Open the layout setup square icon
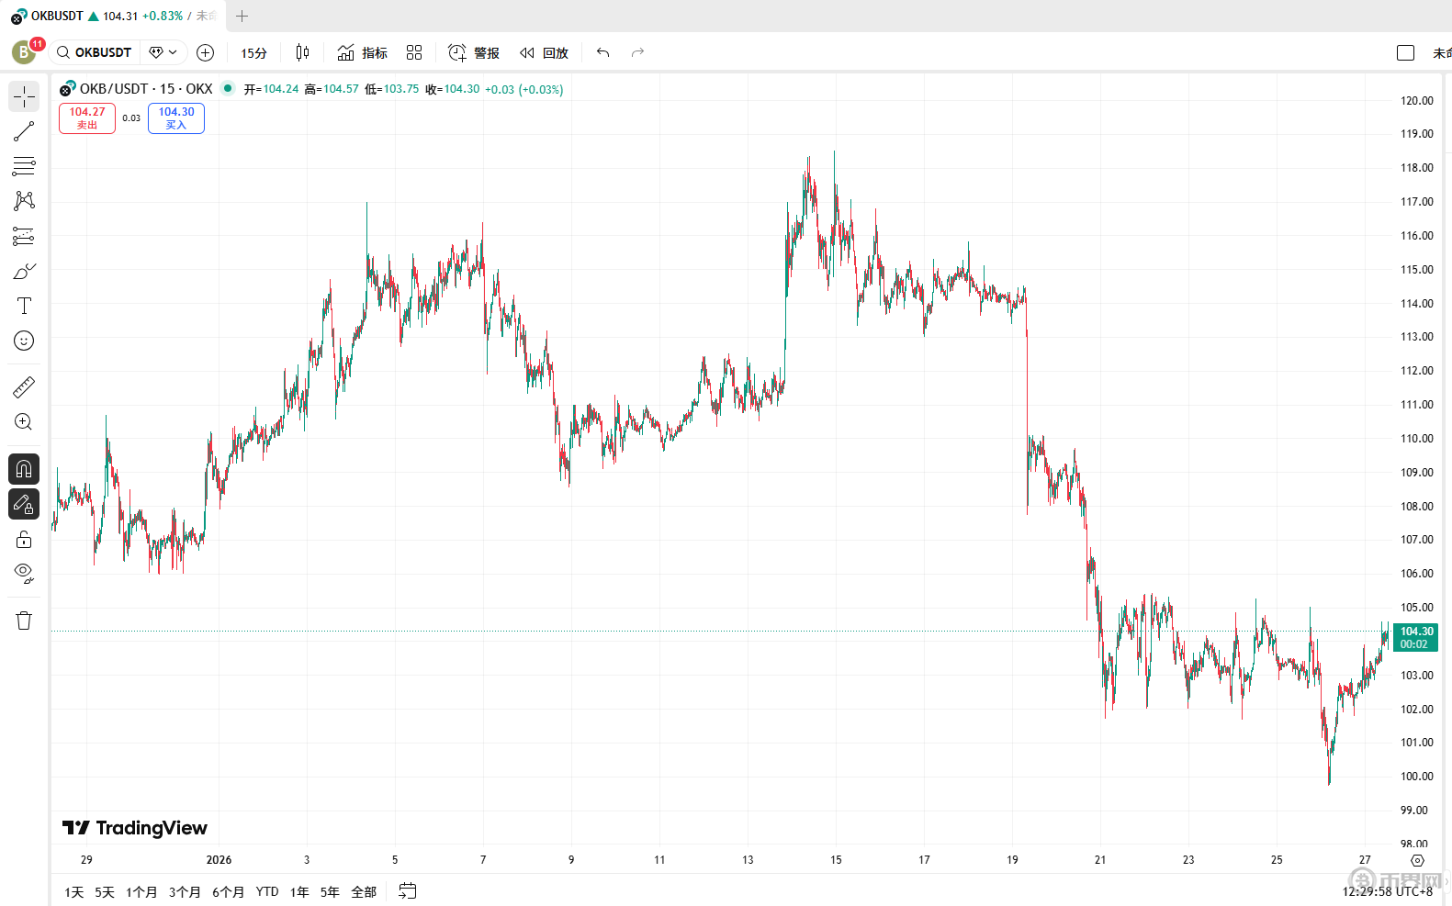Screen dimensions: 1452x906 tap(1405, 52)
